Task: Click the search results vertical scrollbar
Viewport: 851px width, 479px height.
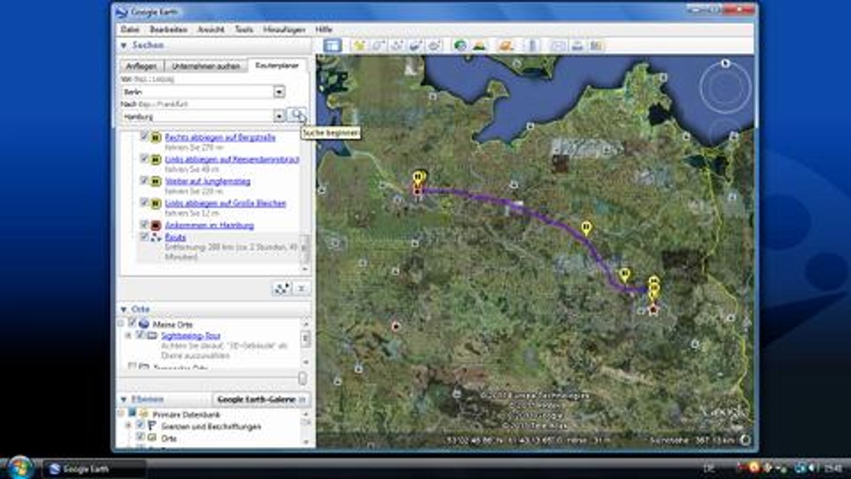Action: (x=305, y=248)
